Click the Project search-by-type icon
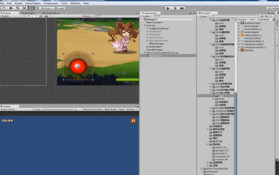Image resolution: width=279 pixels, height=175 pixels. tap(262, 16)
